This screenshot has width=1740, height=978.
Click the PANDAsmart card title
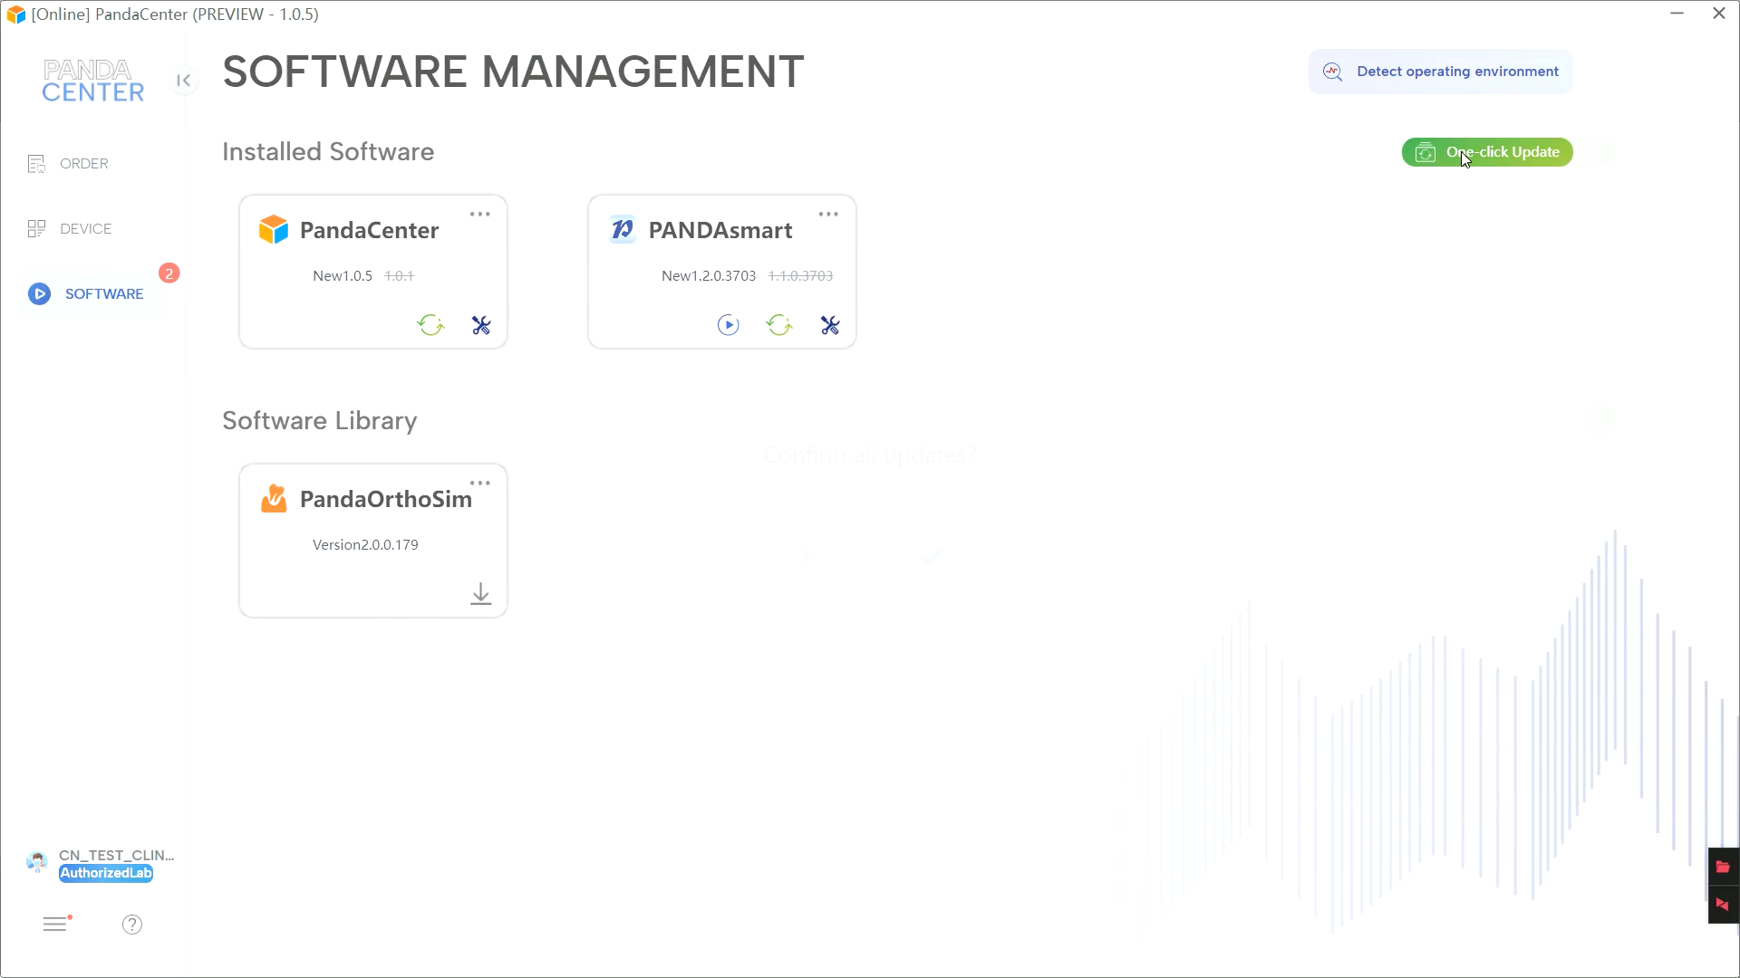pyautogui.click(x=720, y=230)
